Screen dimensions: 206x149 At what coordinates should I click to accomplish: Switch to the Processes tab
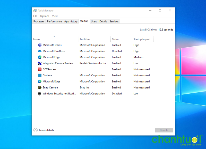tap(39, 21)
